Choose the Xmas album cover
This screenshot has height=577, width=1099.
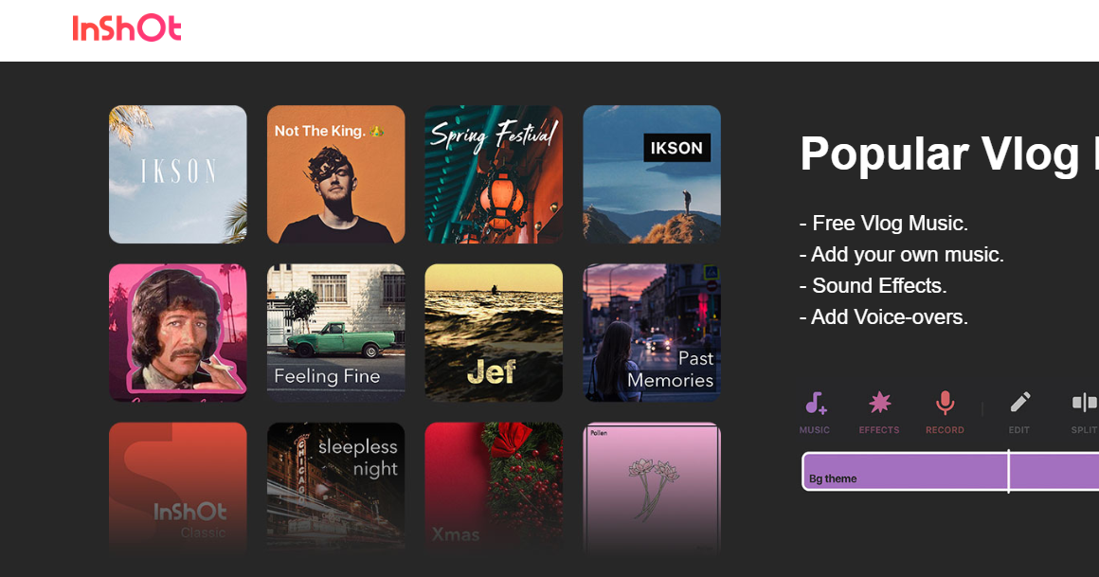click(495, 487)
